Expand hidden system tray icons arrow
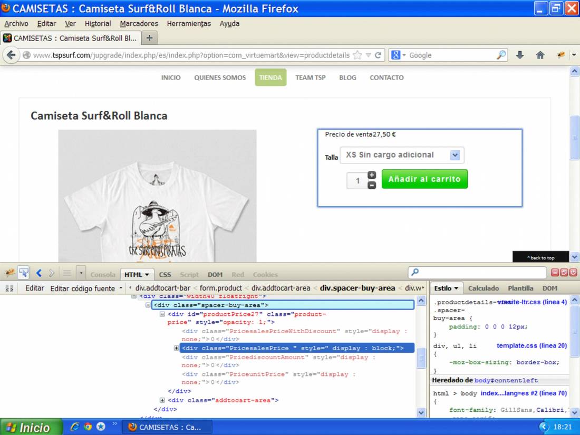The width and height of the screenshot is (580, 435). coord(544,427)
